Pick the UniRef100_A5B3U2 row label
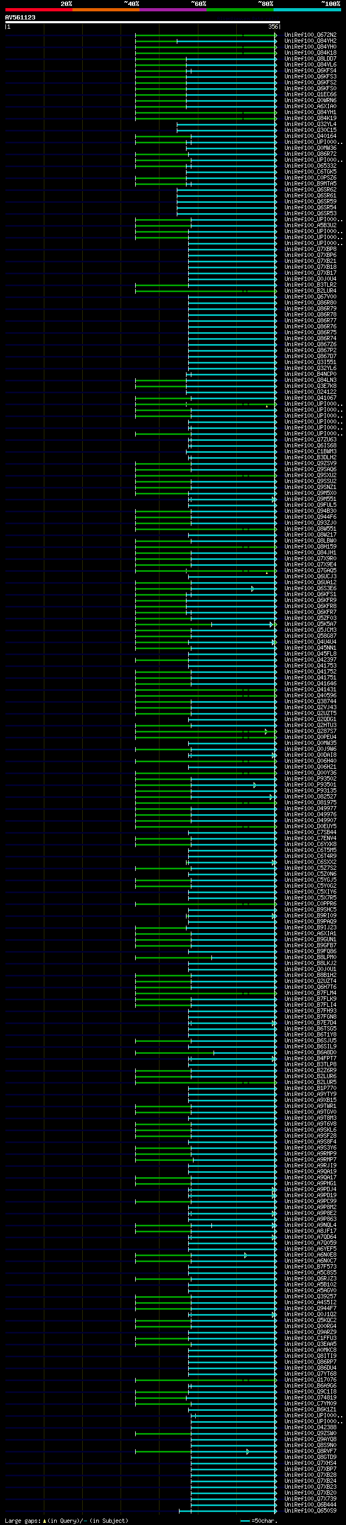This screenshot has height=1525, width=346. click(x=310, y=225)
